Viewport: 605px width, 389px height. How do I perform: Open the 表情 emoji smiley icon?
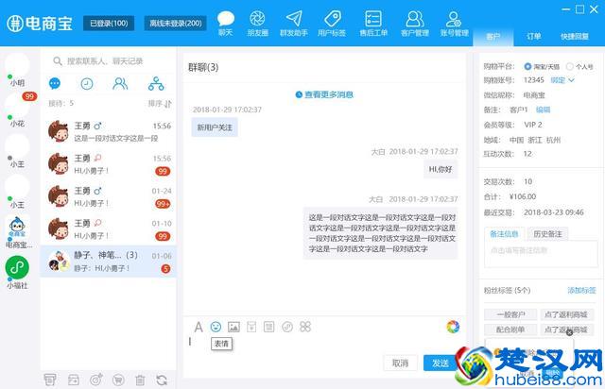pyautogui.click(x=216, y=327)
